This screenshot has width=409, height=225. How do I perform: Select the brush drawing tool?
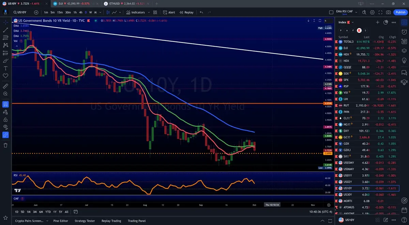[x=5, y=61]
